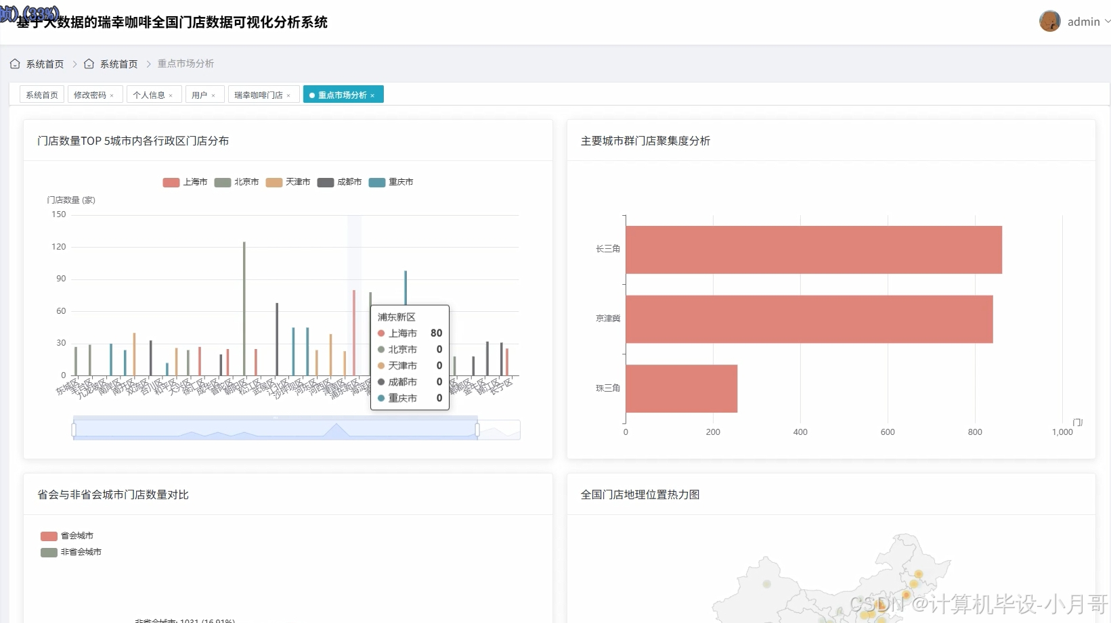Switch to the 用户 tab
Screen dimensions: 1111x623
pyautogui.click(x=199, y=95)
